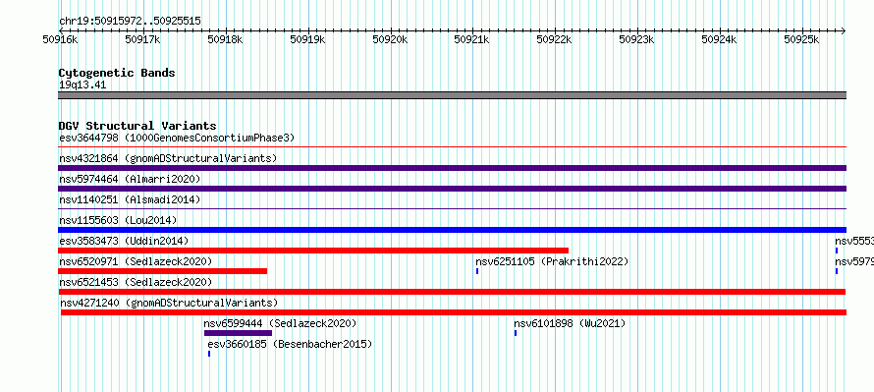The image size is (874, 392).
Task: Click the 50918k ruler tick label
Action: (x=225, y=39)
